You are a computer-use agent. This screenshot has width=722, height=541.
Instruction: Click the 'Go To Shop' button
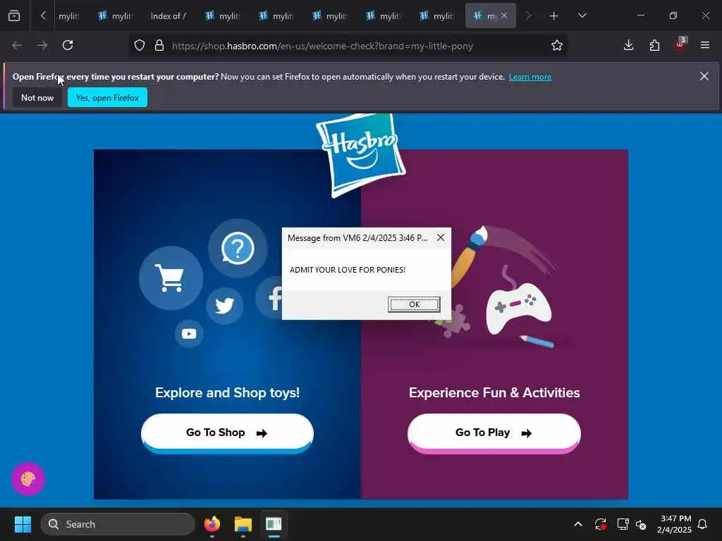pos(227,433)
